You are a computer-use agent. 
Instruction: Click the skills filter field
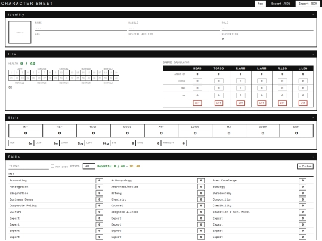29,166
